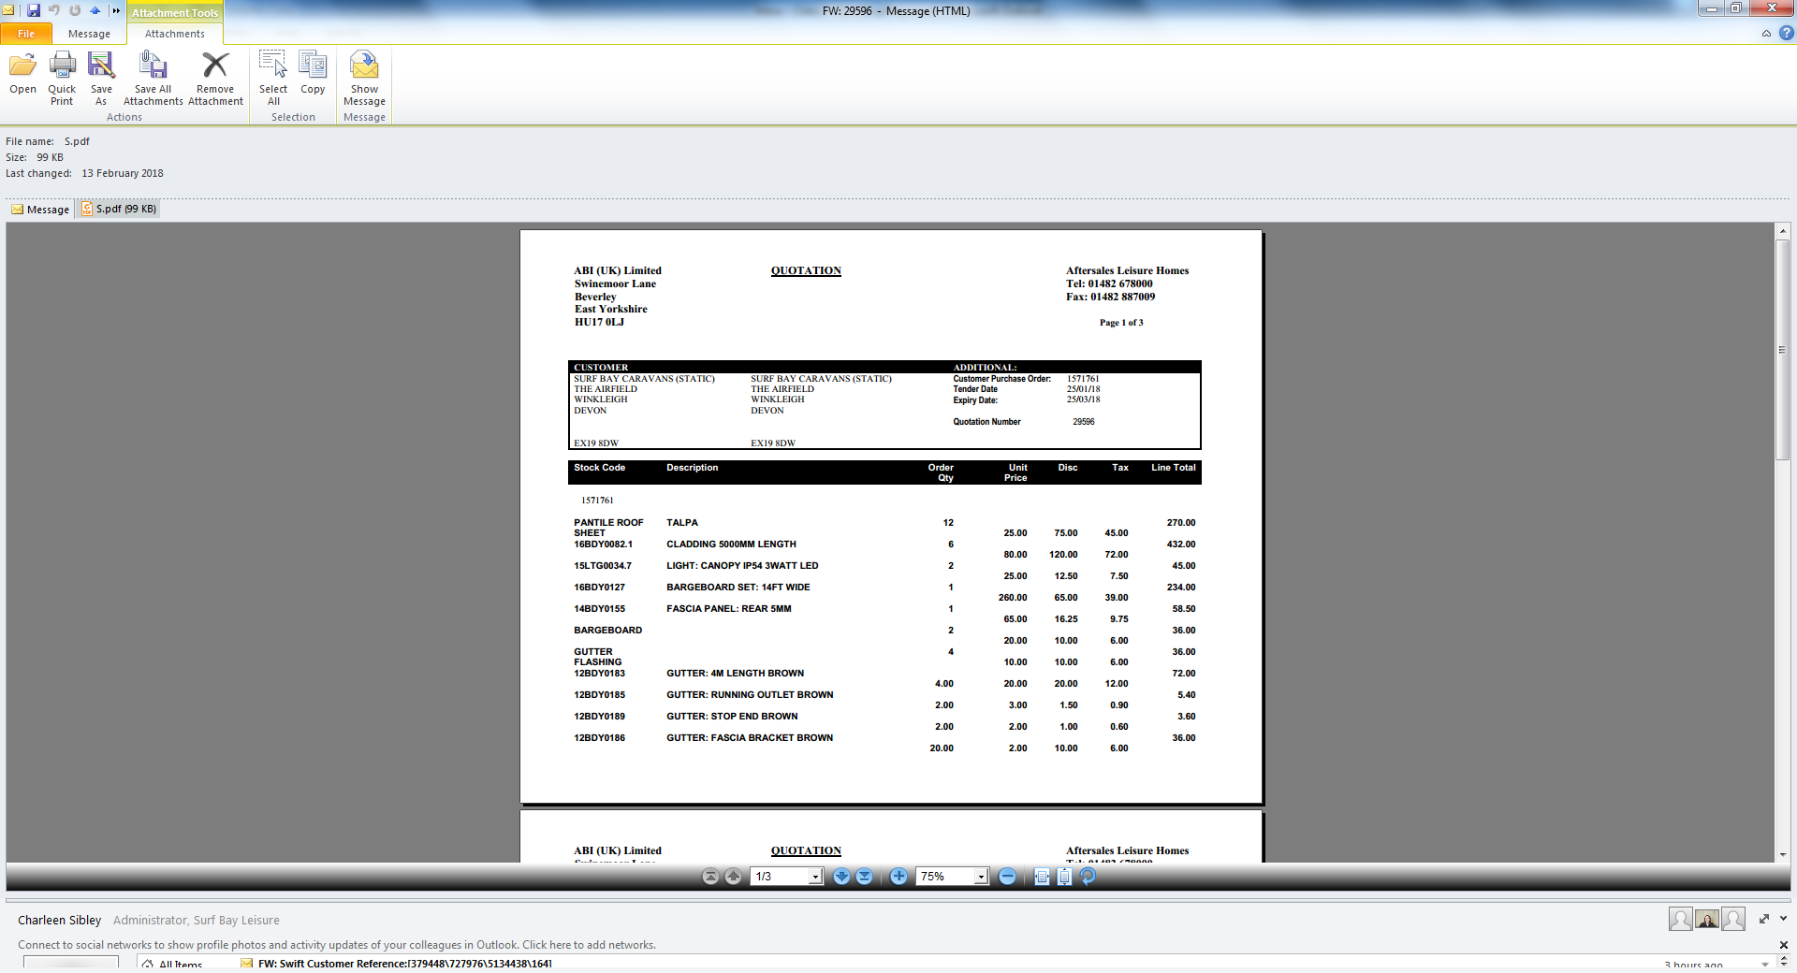Screen dimensions: 1797x973
Task: Click the Charleen Sibley name in People Pane
Action: click(x=59, y=920)
